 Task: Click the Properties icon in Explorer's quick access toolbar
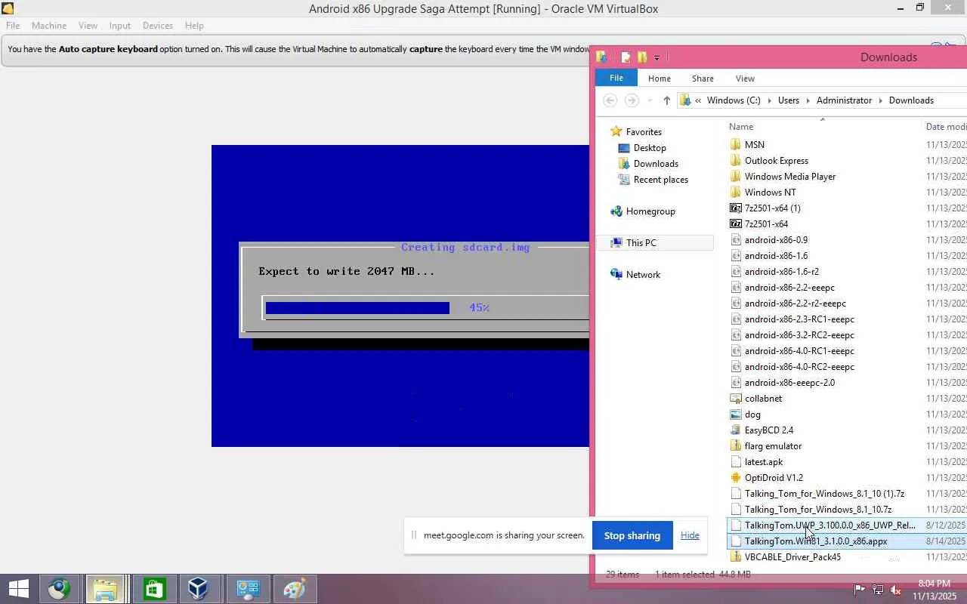(626, 57)
